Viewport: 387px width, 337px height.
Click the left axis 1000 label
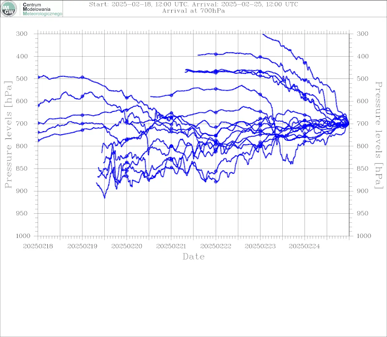23,236
